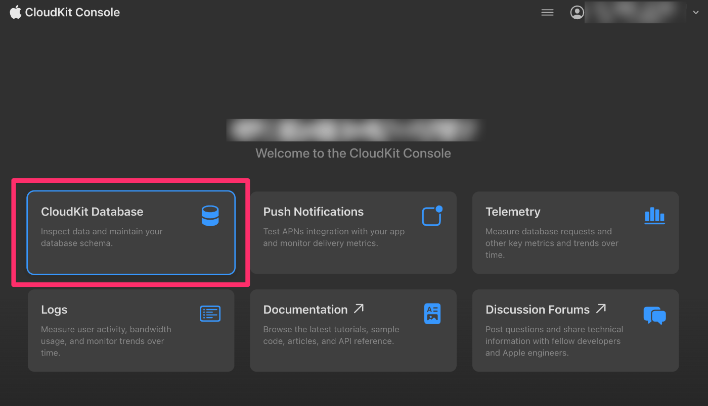708x406 pixels.
Task: Click 'Measure database requests' description text
Action: tap(552, 243)
